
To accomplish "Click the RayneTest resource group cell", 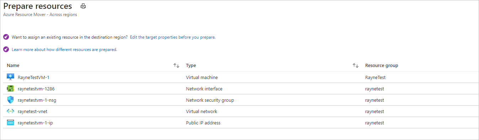I will click(375, 77).
